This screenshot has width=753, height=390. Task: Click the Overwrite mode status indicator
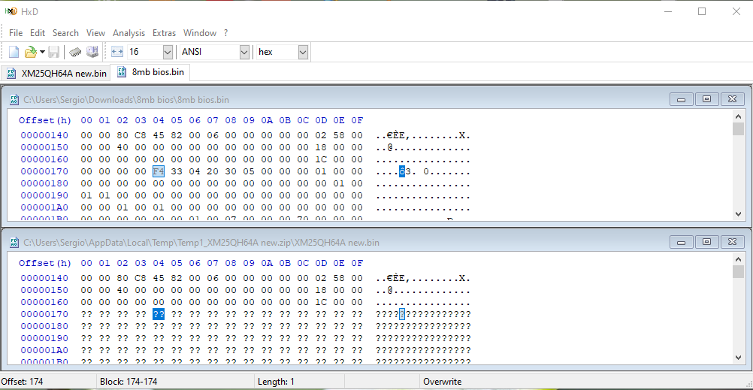443,382
